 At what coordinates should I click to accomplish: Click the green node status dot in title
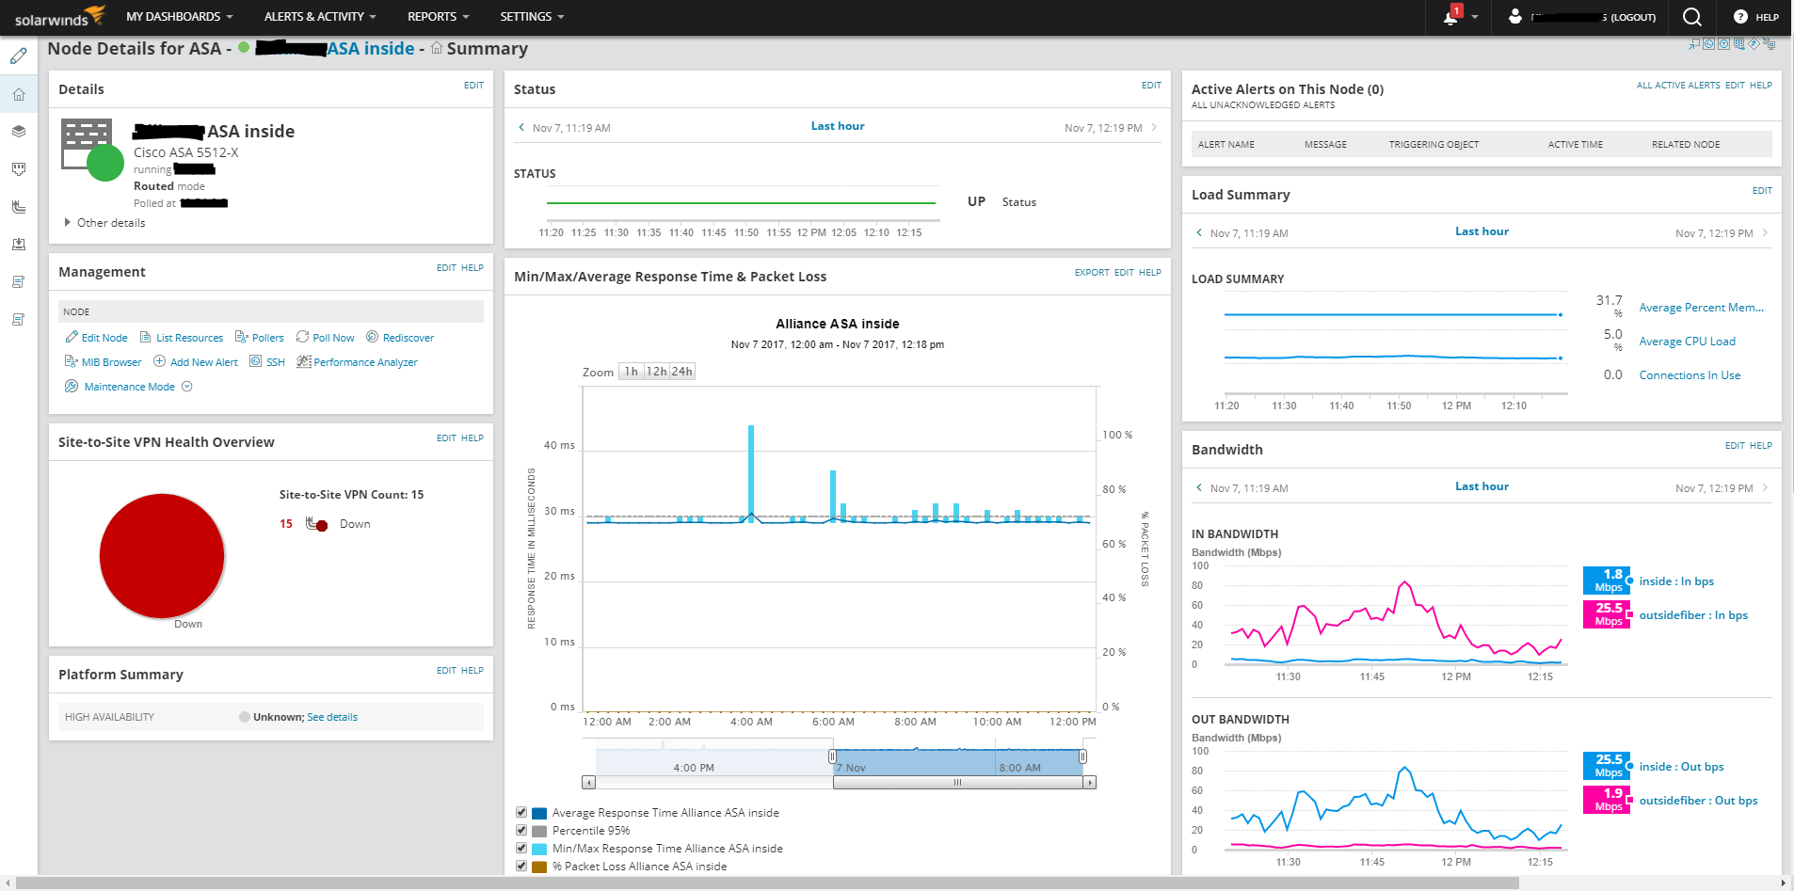pyautogui.click(x=244, y=48)
